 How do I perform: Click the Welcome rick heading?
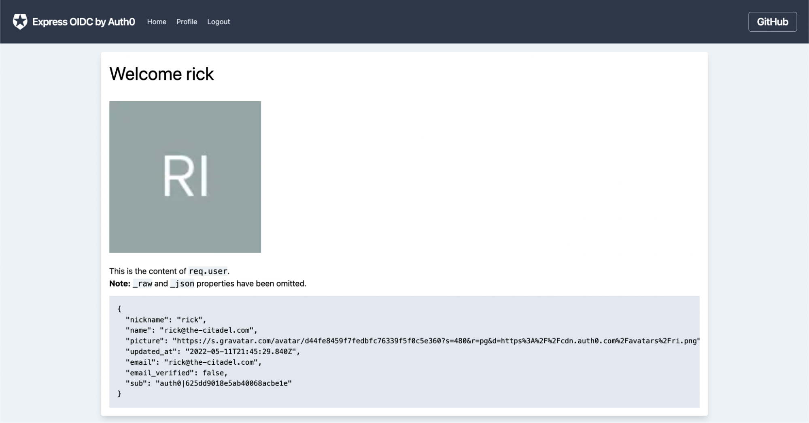pos(161,74)
